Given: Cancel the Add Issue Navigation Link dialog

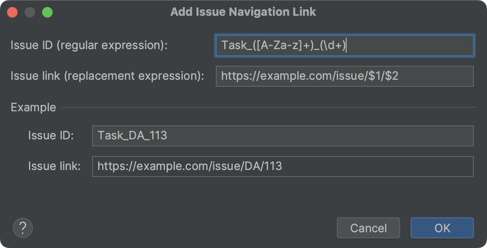Looking at the screenshot, I should tap(368, 228).
